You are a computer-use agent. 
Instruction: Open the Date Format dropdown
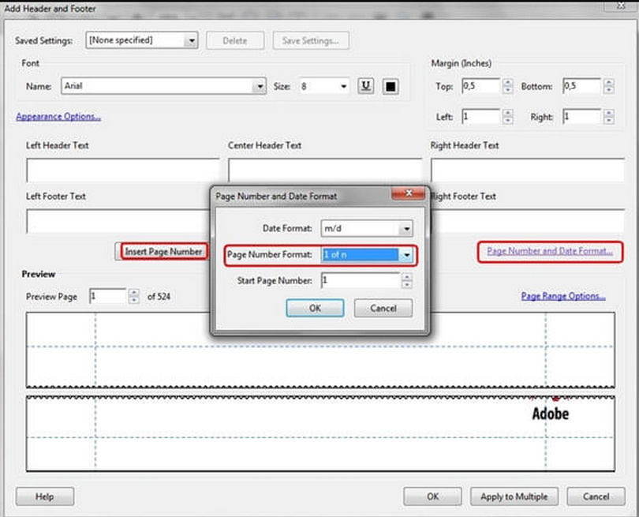pos(408,227)
